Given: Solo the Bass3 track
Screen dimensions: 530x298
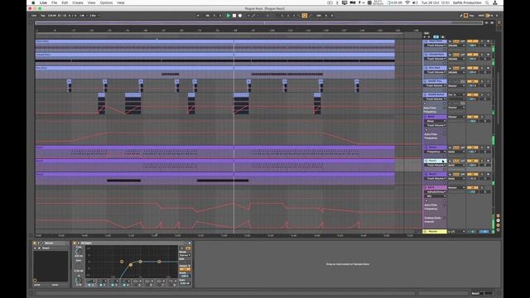Looking at the screenshot, I should [482, 175].
